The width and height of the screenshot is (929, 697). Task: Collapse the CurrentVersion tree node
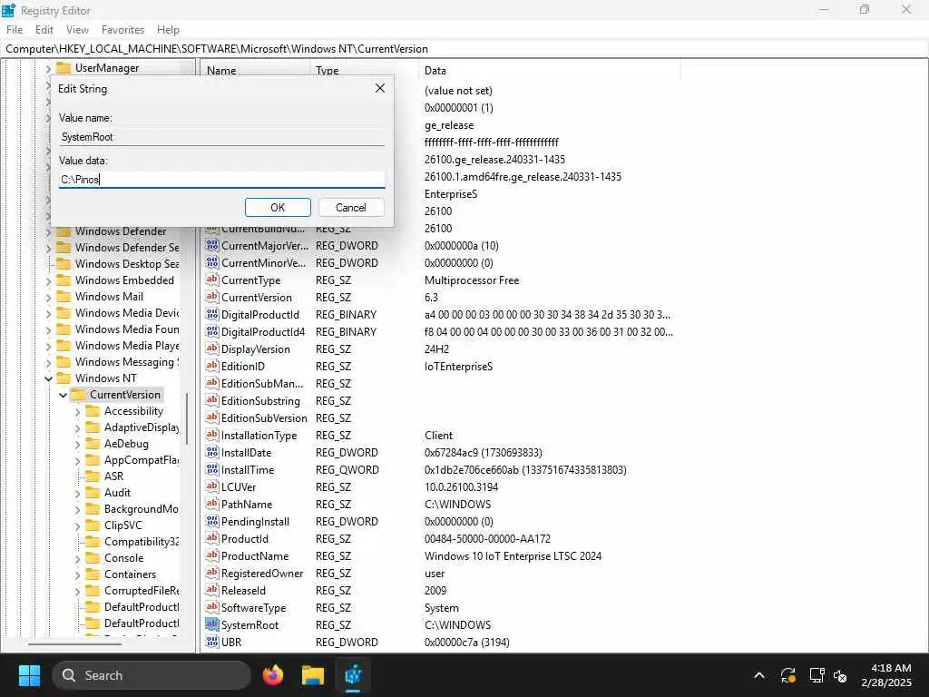[63, 395]
